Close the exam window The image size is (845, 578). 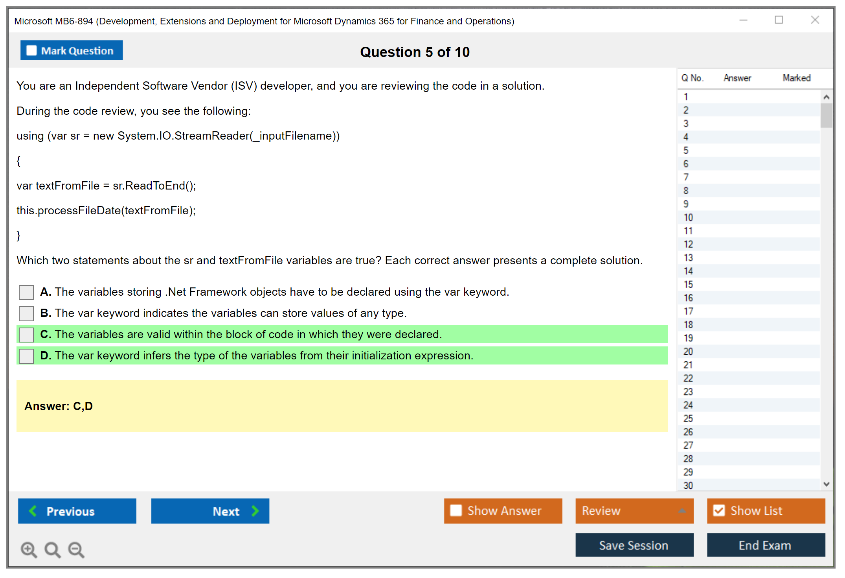(x=815, y=20)
